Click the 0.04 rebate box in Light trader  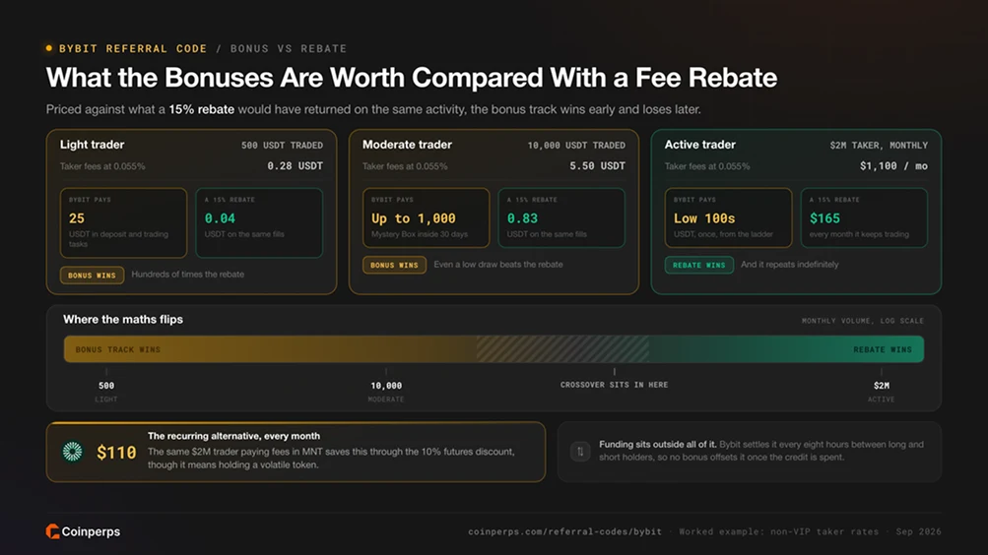pyautogui.click(x=259, y=222)
